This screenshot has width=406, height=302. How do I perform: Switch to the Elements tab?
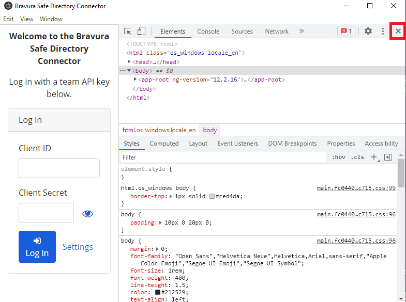[x=173, y=31]
